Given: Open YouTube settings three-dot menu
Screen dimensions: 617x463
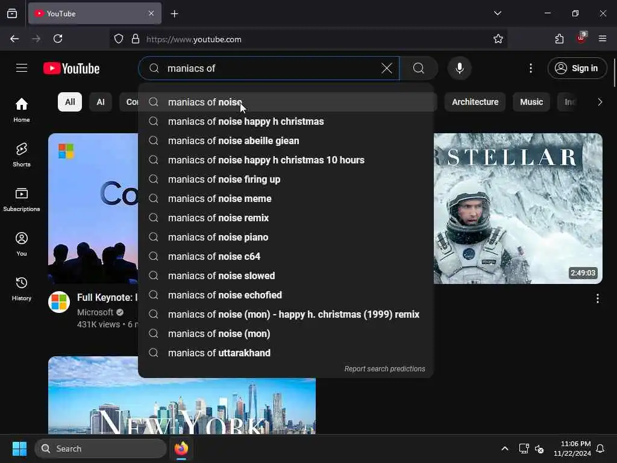Looking at the screenshot, I should point(530,68).
